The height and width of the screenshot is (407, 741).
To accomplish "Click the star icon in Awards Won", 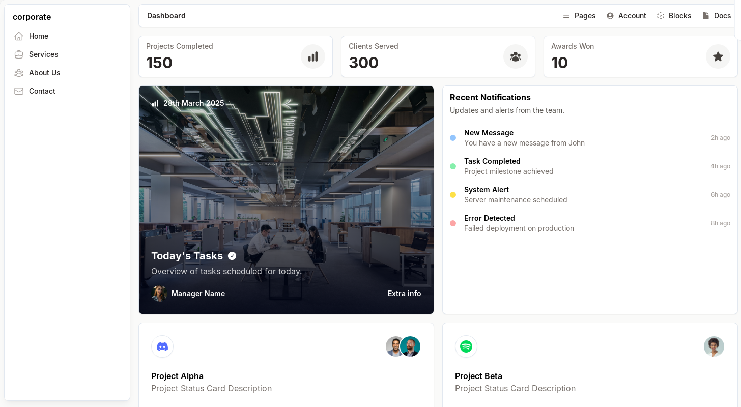I will click(718, 56).
